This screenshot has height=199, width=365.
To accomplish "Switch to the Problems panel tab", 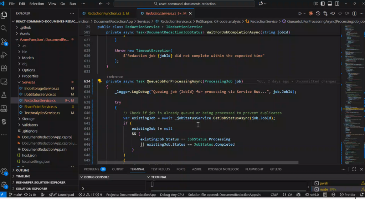I will pos(92,169).
